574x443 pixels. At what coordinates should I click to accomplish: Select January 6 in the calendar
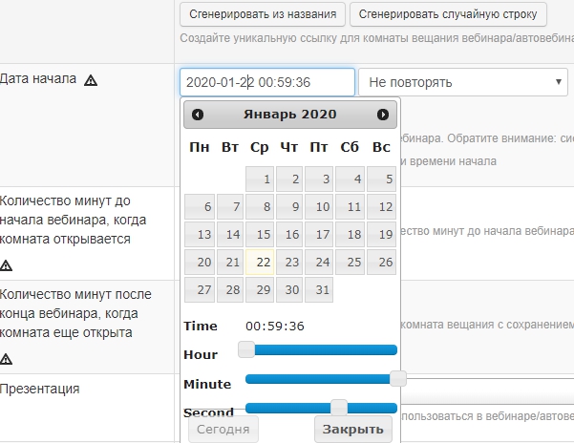pyautogui.click(x=199, y=207)
